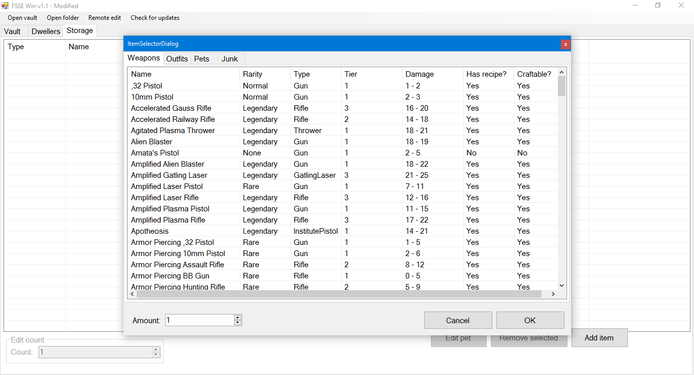Click the vertical scrollbar thumb of weapons list
Screen dimensions: 694x375
561,86
